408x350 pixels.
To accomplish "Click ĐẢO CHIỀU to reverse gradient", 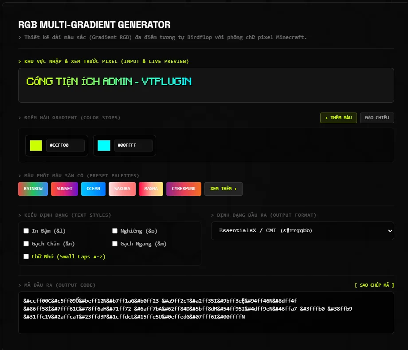I will 377,118.
